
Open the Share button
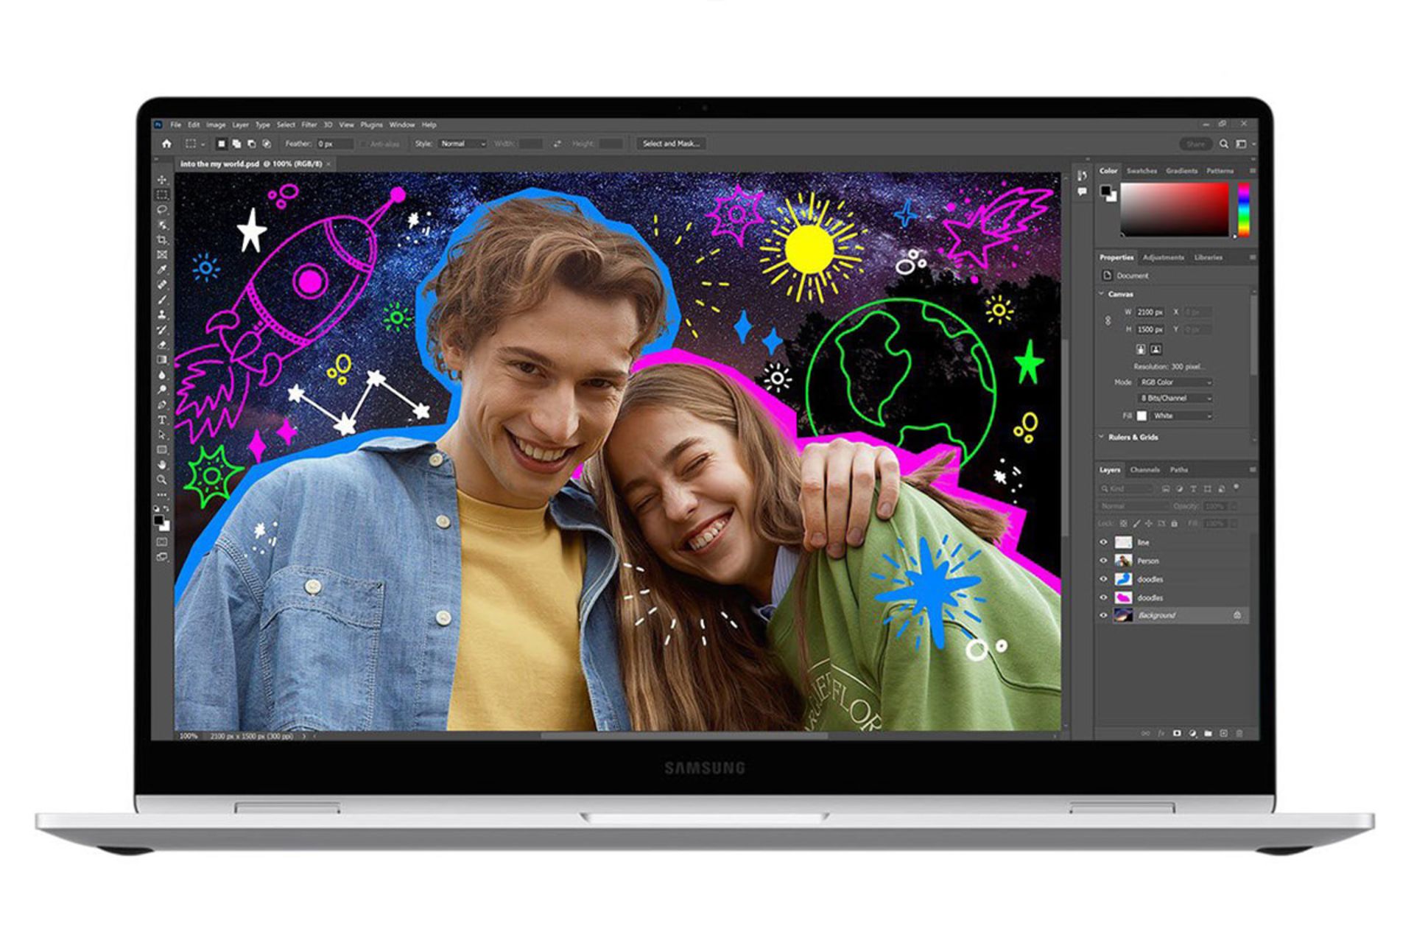[x=1197, y=144]
